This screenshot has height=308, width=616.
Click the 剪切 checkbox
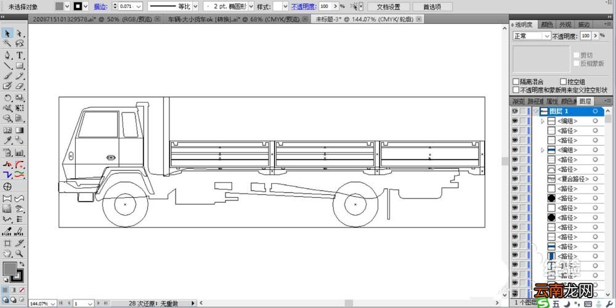pos(577,55)
